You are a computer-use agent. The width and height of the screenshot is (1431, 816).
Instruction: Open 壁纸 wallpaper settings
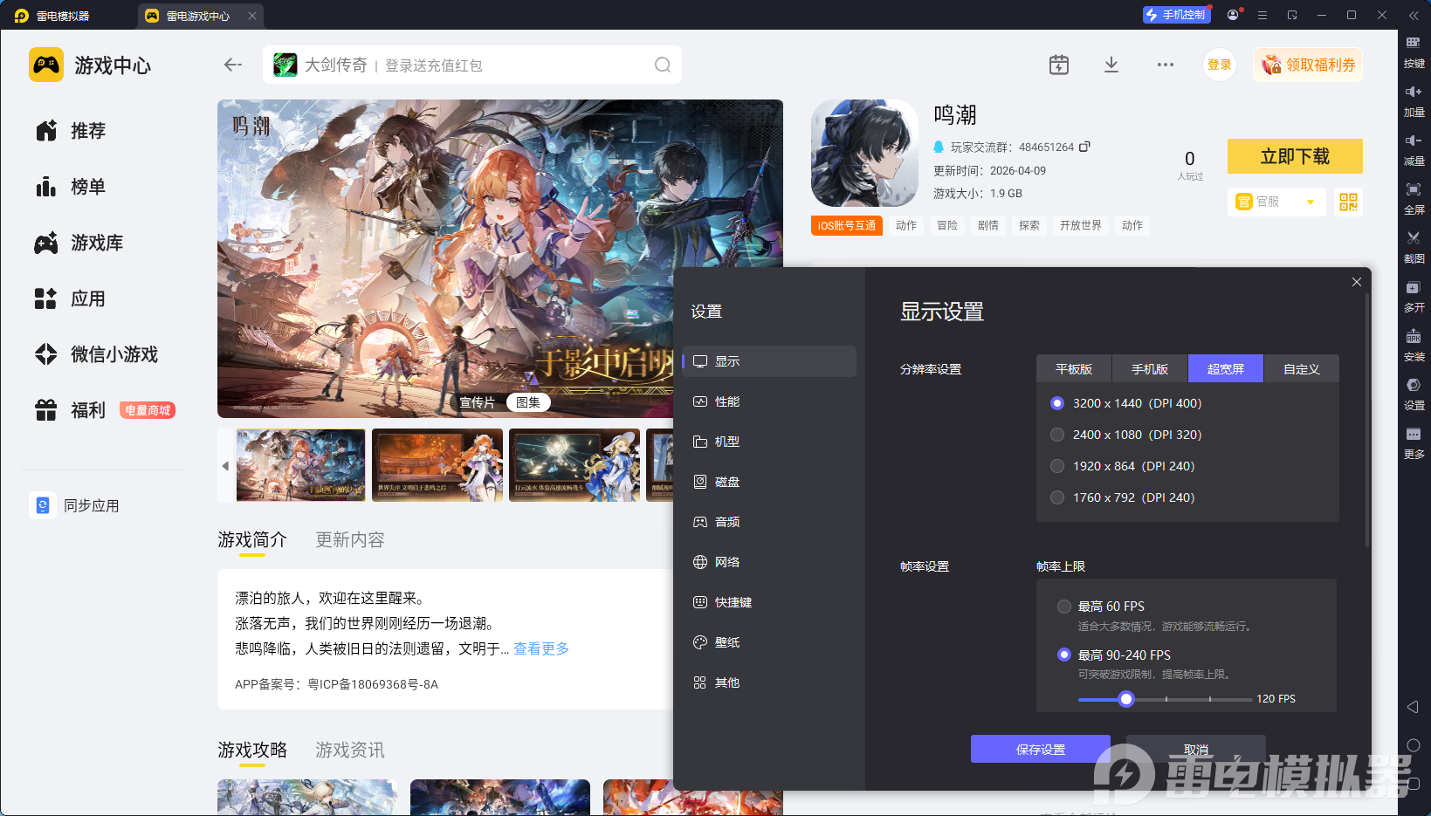pos(769,642)
